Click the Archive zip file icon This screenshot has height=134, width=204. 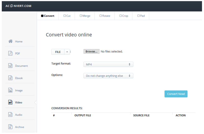[x=10, y=127]
